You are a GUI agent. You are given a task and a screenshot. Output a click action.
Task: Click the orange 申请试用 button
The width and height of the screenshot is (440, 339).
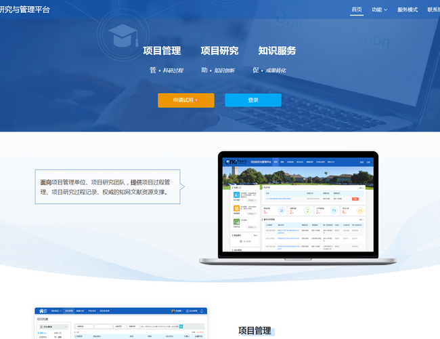tap(186, 100)
